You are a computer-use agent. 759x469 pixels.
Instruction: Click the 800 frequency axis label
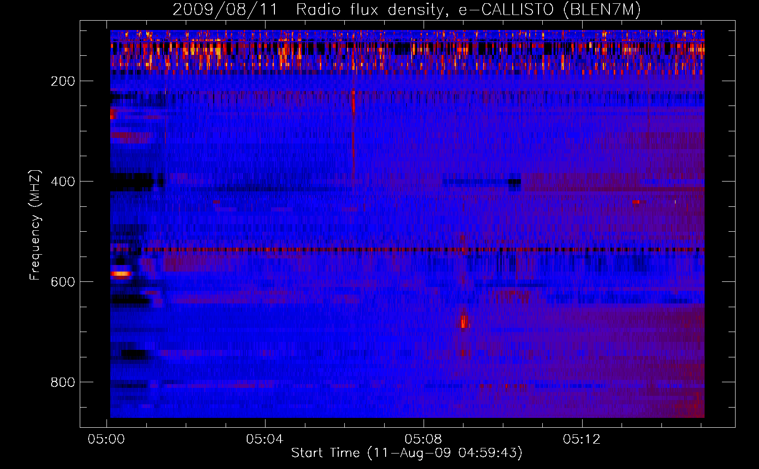click(63, 382)
